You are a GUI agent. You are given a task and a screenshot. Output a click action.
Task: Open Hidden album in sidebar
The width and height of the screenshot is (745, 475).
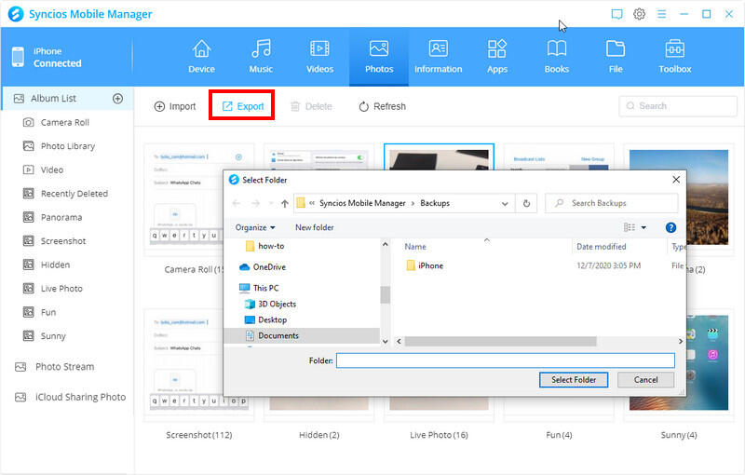(x=55, y=265)
